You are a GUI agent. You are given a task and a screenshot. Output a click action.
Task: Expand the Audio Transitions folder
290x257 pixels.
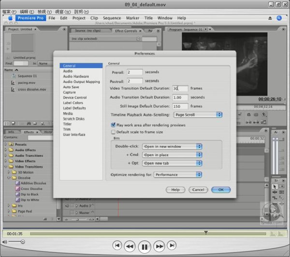point(5,155)
